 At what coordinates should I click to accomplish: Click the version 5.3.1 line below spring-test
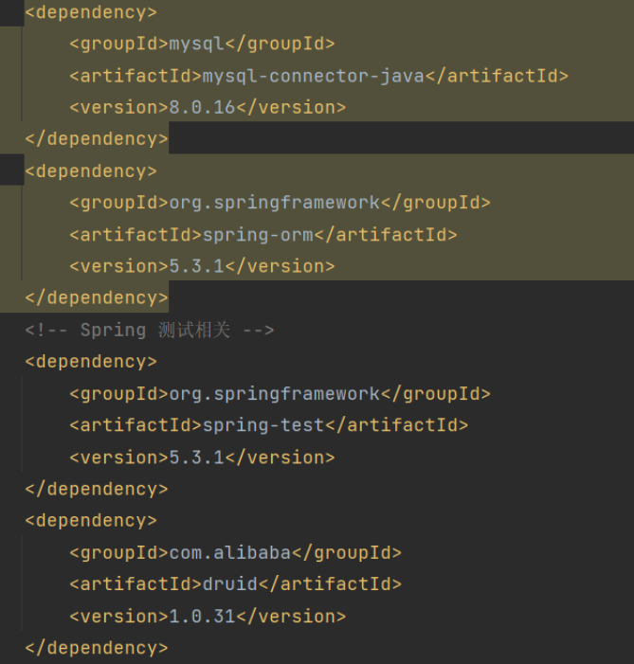(x=202, y=458)
